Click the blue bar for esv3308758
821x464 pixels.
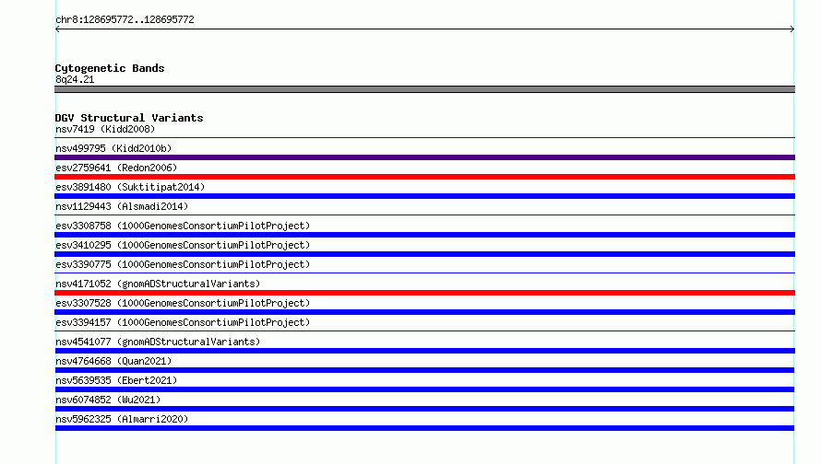click(x=424, y=235)
